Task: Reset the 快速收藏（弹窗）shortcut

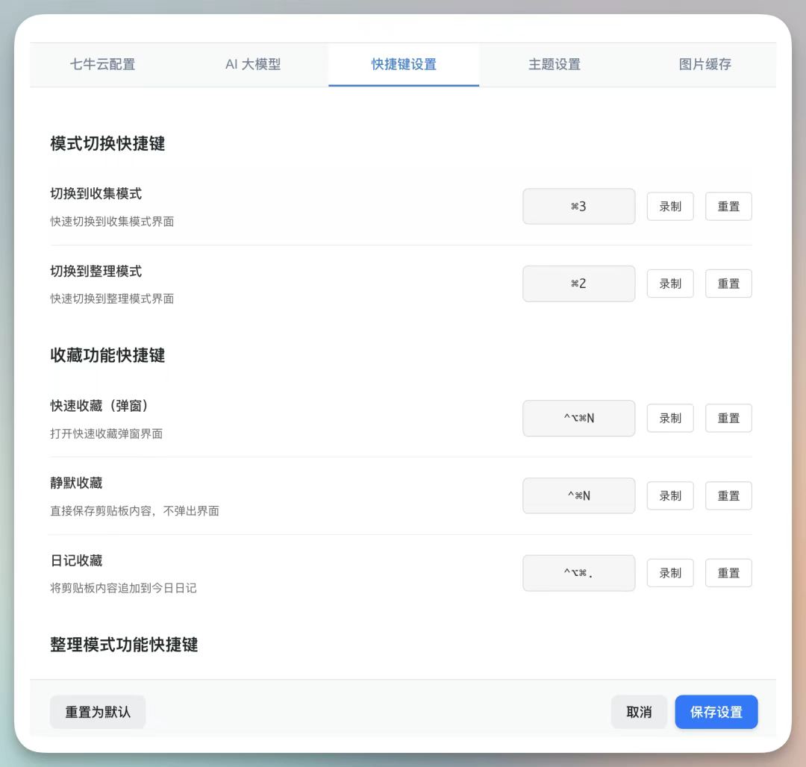Action: tap(728, 419)
